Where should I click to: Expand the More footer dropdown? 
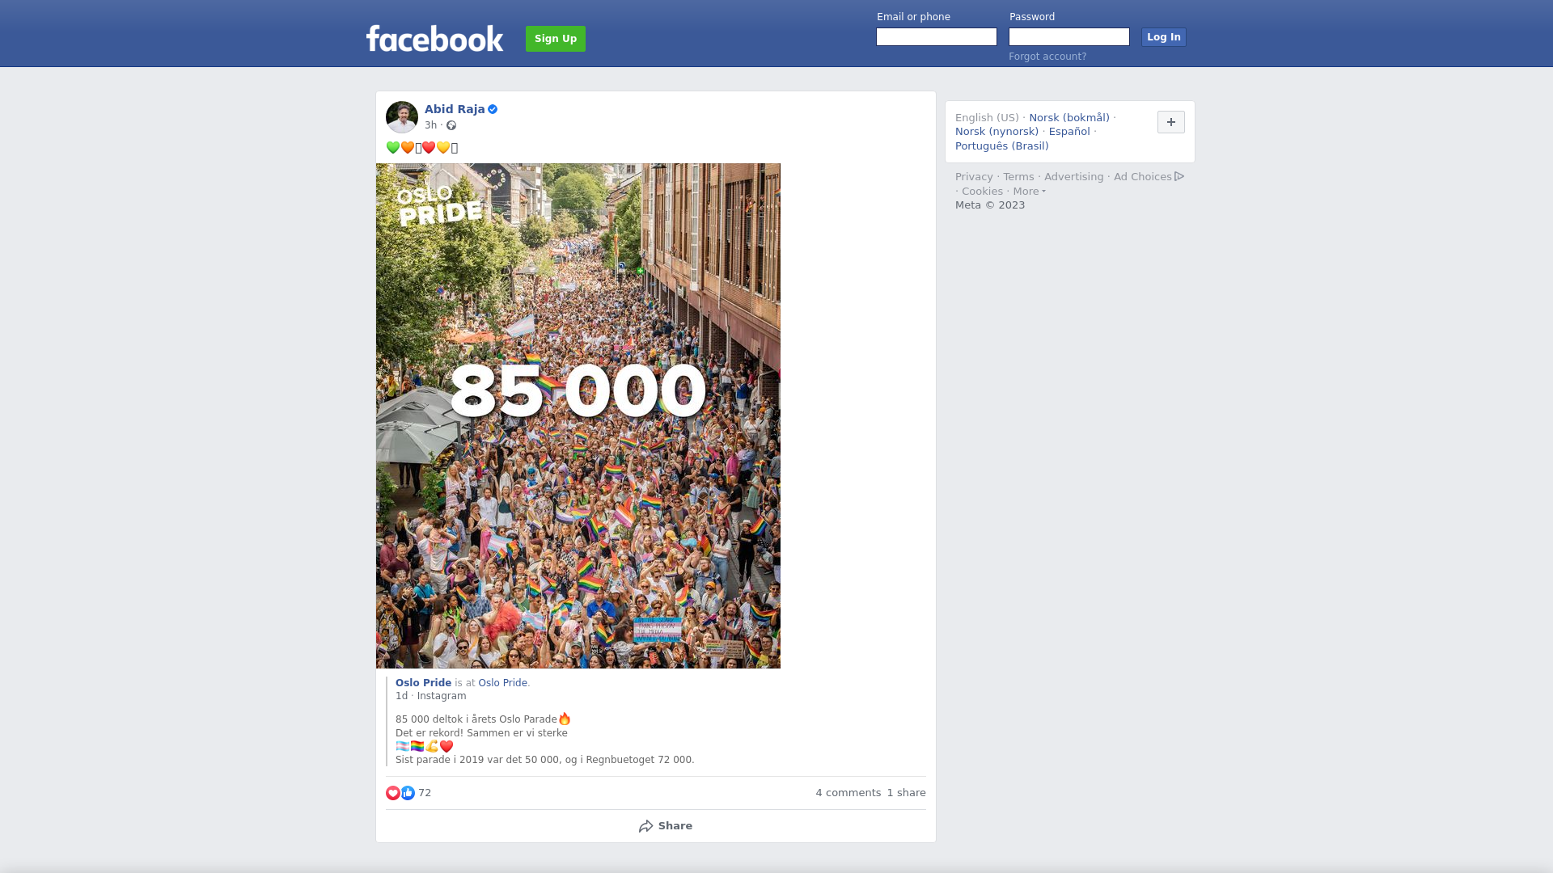1029,192
